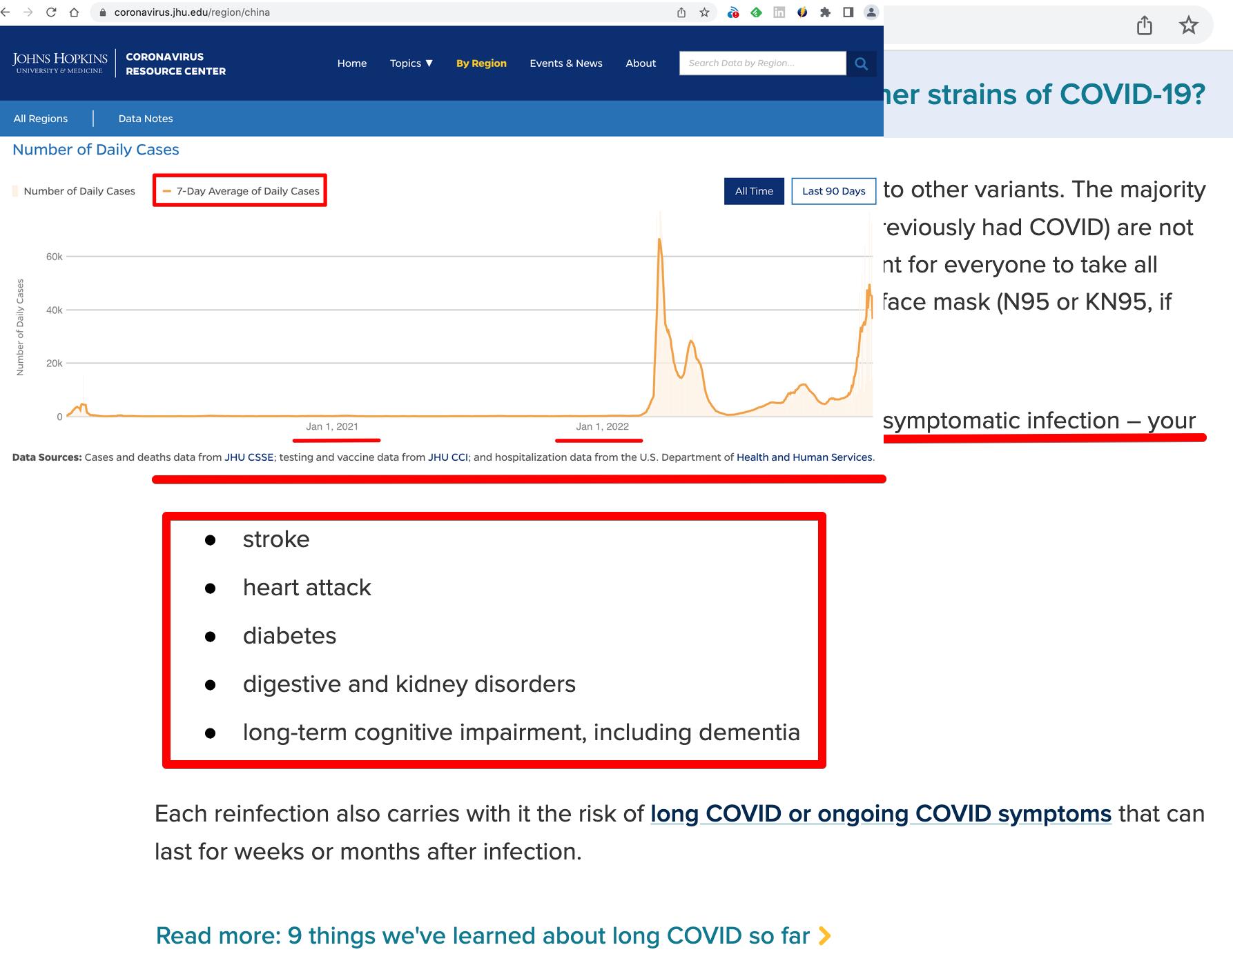The image size is (1233, 974).
Task: Select the All Time range button
Action: [x=754, y=191]
